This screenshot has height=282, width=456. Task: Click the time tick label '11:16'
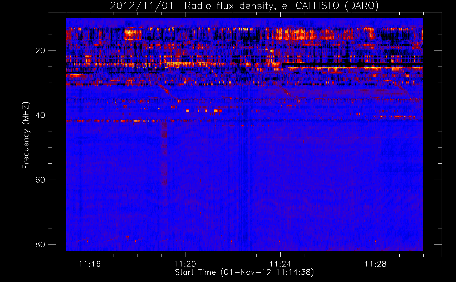click(x=90, y=264)
